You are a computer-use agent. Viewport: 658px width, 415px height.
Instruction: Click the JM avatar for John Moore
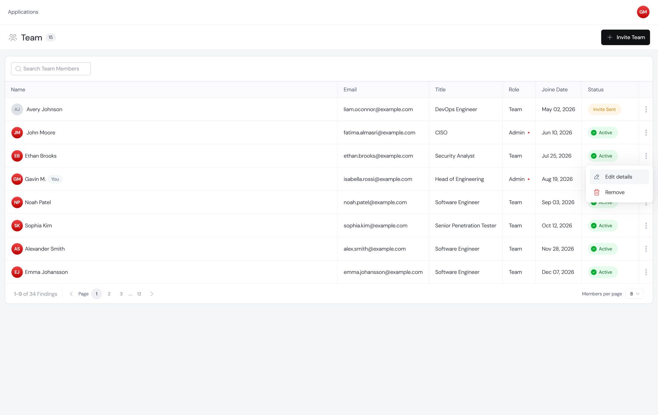point(17,133)
